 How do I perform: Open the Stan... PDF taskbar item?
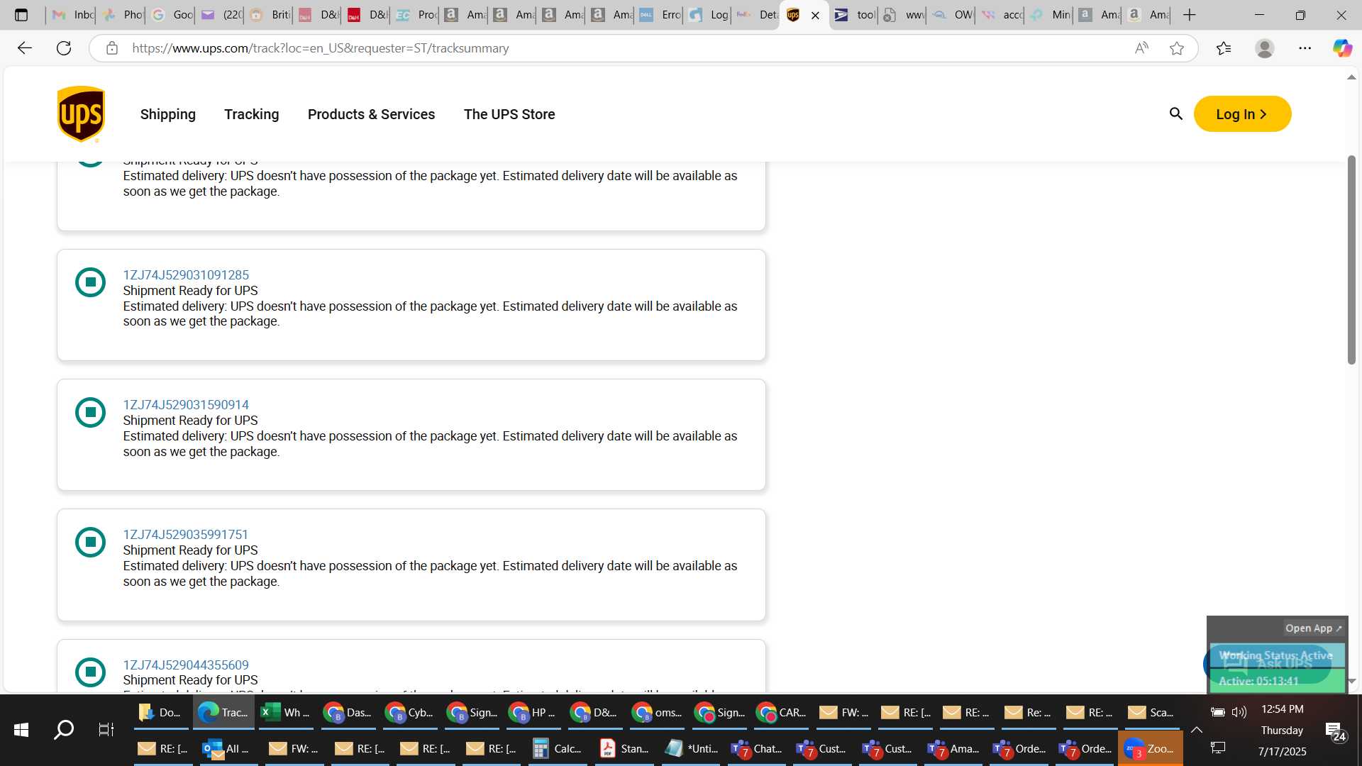click(624, 748)
